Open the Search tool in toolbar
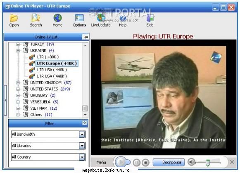240x173 pixels. pos(36,20)
